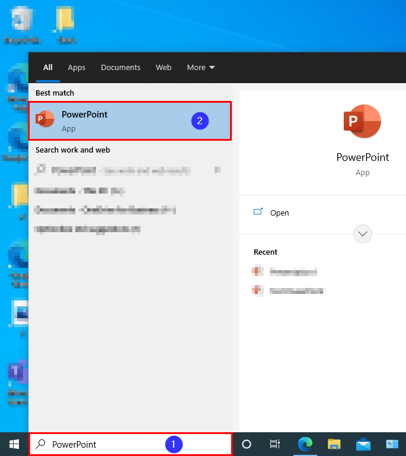Viewport: 406px width, 456px height.
Task: Click the Open launch icon
Action: tap(258, 211)
